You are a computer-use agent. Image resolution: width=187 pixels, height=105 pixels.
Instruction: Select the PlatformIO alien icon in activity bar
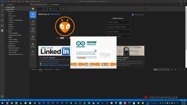click(x=2, y=30)
